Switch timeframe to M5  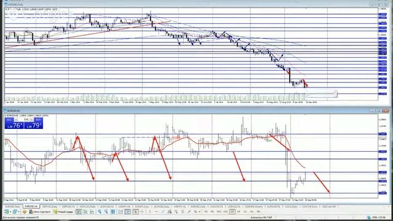(212, 212)
